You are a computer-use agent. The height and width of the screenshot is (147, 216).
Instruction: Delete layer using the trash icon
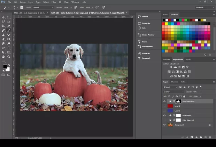point(210,137)
